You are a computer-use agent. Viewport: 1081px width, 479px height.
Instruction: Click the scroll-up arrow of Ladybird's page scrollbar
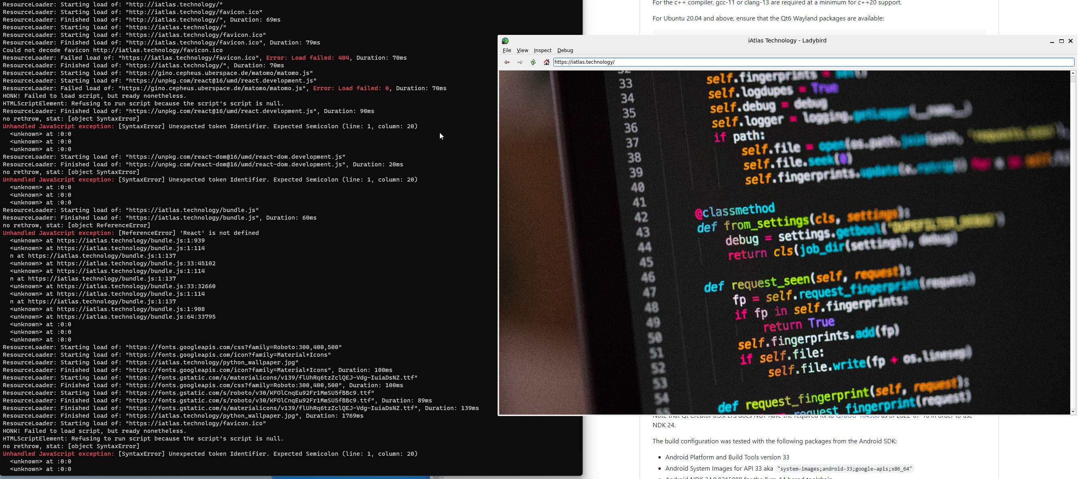click(x=1073, y=73)
